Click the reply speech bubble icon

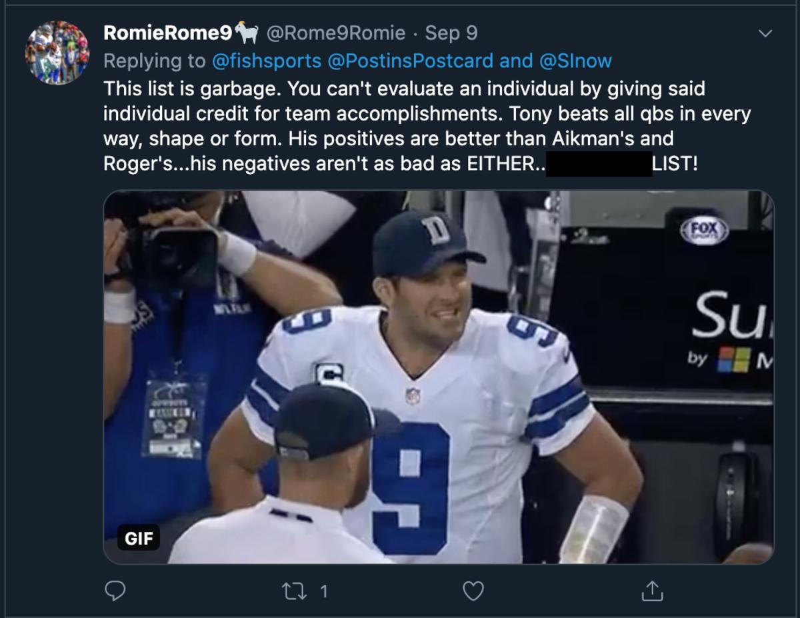[x=116, y=590]
